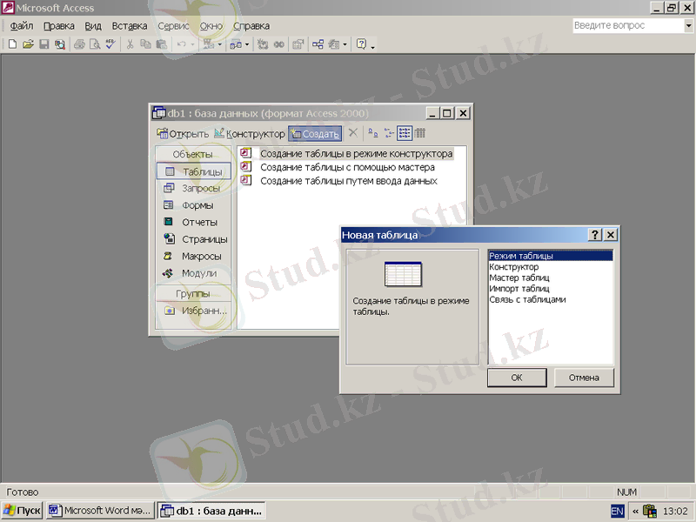Screen dimensions: 696x522
Task: Open the Введите вопрос dropdown arrow
Action: [x=687, y=26]
